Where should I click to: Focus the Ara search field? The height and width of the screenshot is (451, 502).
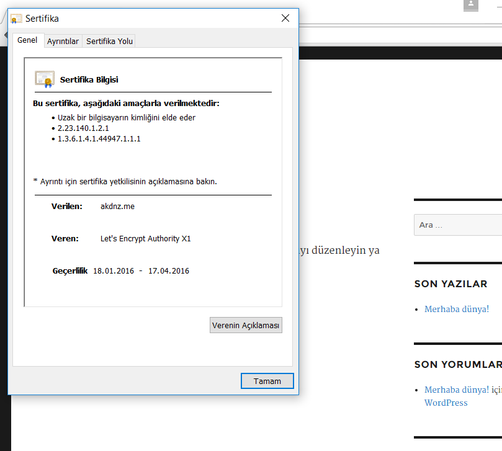[458, 225]
